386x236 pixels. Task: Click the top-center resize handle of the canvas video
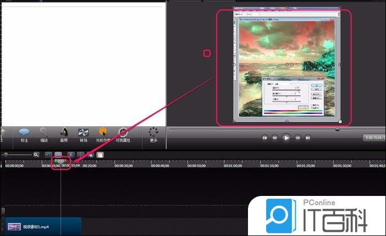coord(287,7)
